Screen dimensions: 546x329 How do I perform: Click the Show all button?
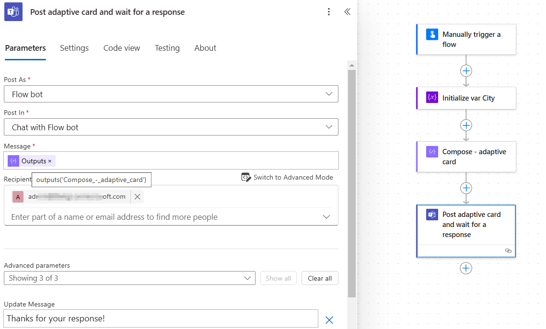pyautogui.click(x=278, y=278)
